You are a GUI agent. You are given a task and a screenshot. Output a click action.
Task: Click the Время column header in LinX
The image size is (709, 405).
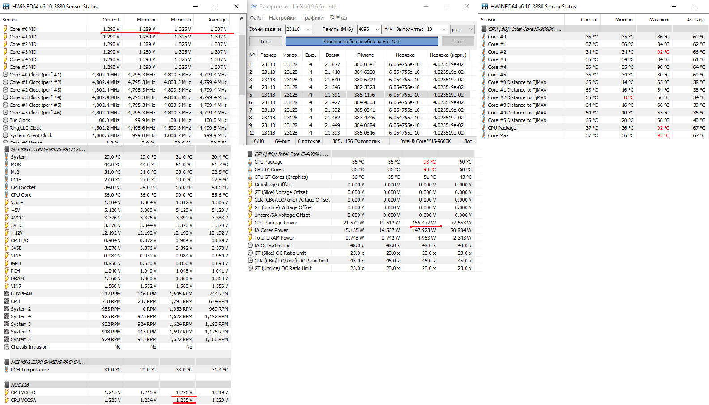(x=333, y=55)
